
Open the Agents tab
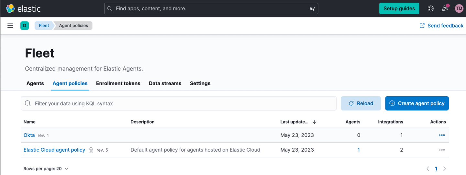[35, 83]
